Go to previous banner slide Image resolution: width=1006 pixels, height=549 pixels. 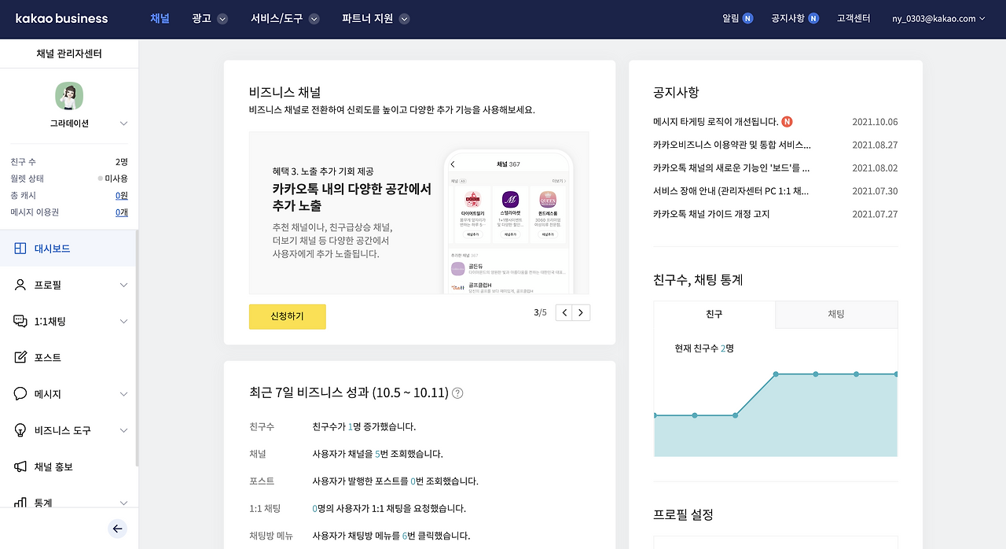click(564, 312)
